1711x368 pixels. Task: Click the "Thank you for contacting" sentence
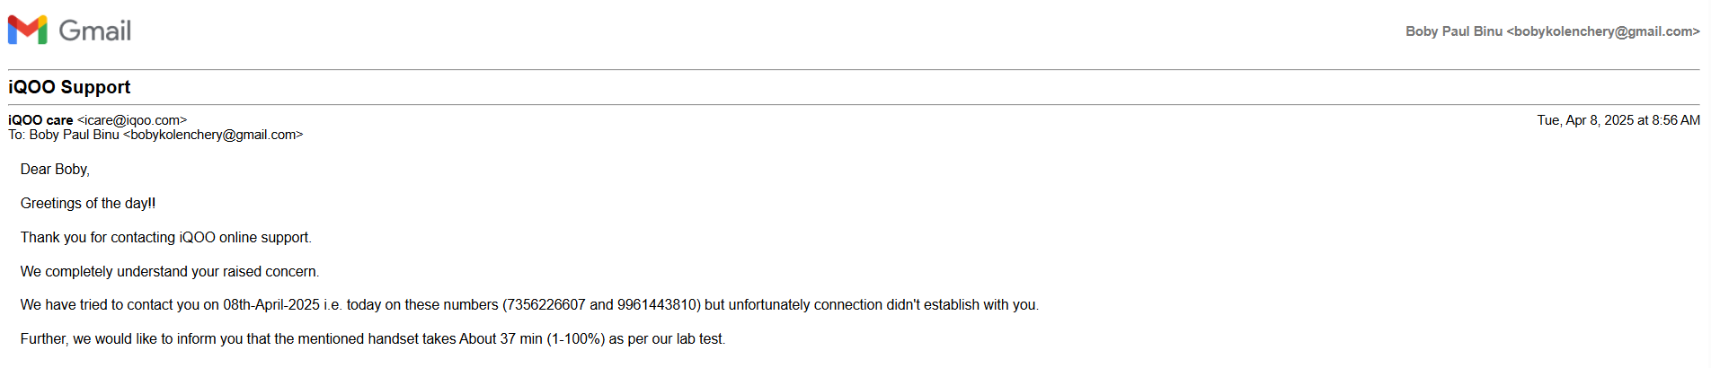[165, 238]
